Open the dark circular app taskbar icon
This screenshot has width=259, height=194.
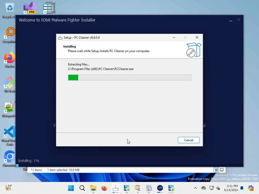(160, 188)
